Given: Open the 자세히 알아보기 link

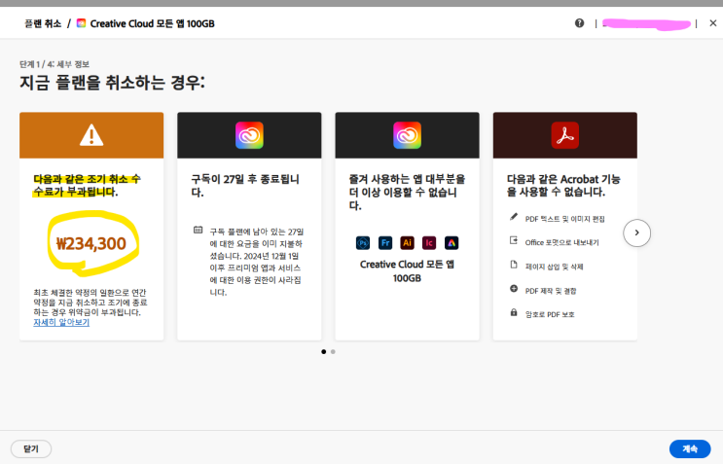Looking at the screenshot, I should click(61, 322).
